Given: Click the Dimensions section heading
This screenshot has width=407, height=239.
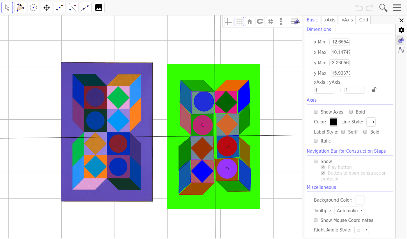Looking at the screenshot, I should point(319,29).
